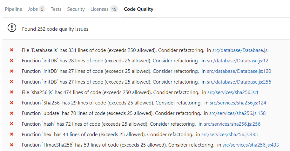Click the hex function issue description
Viewport: 290px width, 151px height.
[107, 134]
